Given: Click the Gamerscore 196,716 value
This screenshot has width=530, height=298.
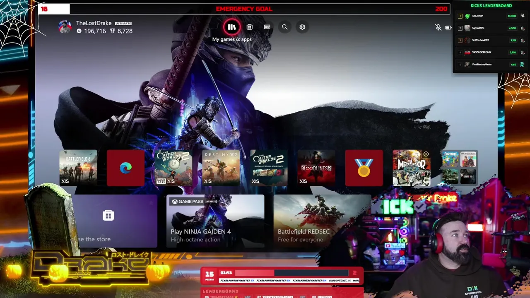Looking at the screenshot, I should click(92, 31).
